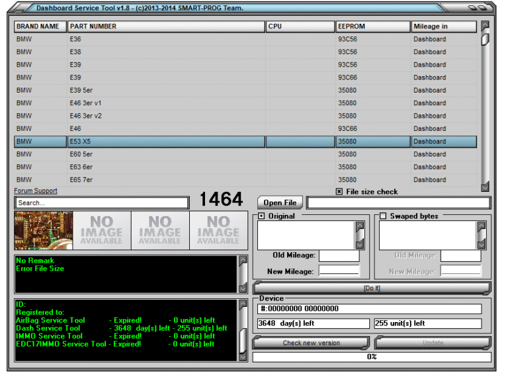Click the up arrow in the Original data box

360,226
